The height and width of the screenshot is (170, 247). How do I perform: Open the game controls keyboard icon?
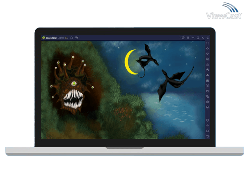(208, 64)
